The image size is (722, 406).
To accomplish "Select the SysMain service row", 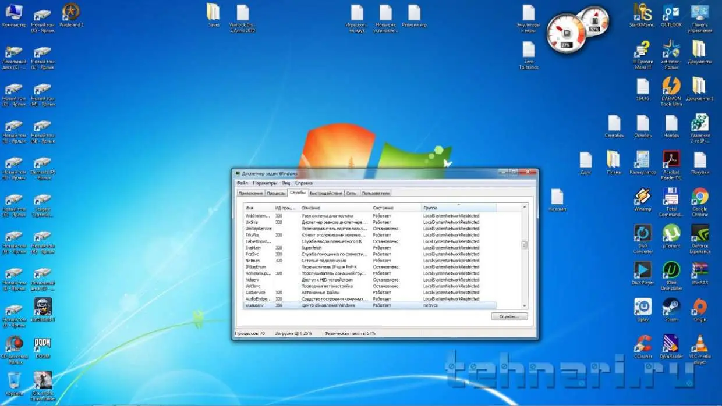I will pos(370,248).
